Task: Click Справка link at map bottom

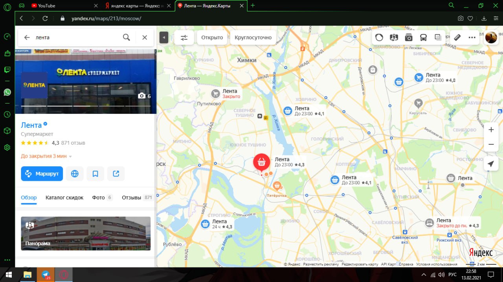Action: 406,264
